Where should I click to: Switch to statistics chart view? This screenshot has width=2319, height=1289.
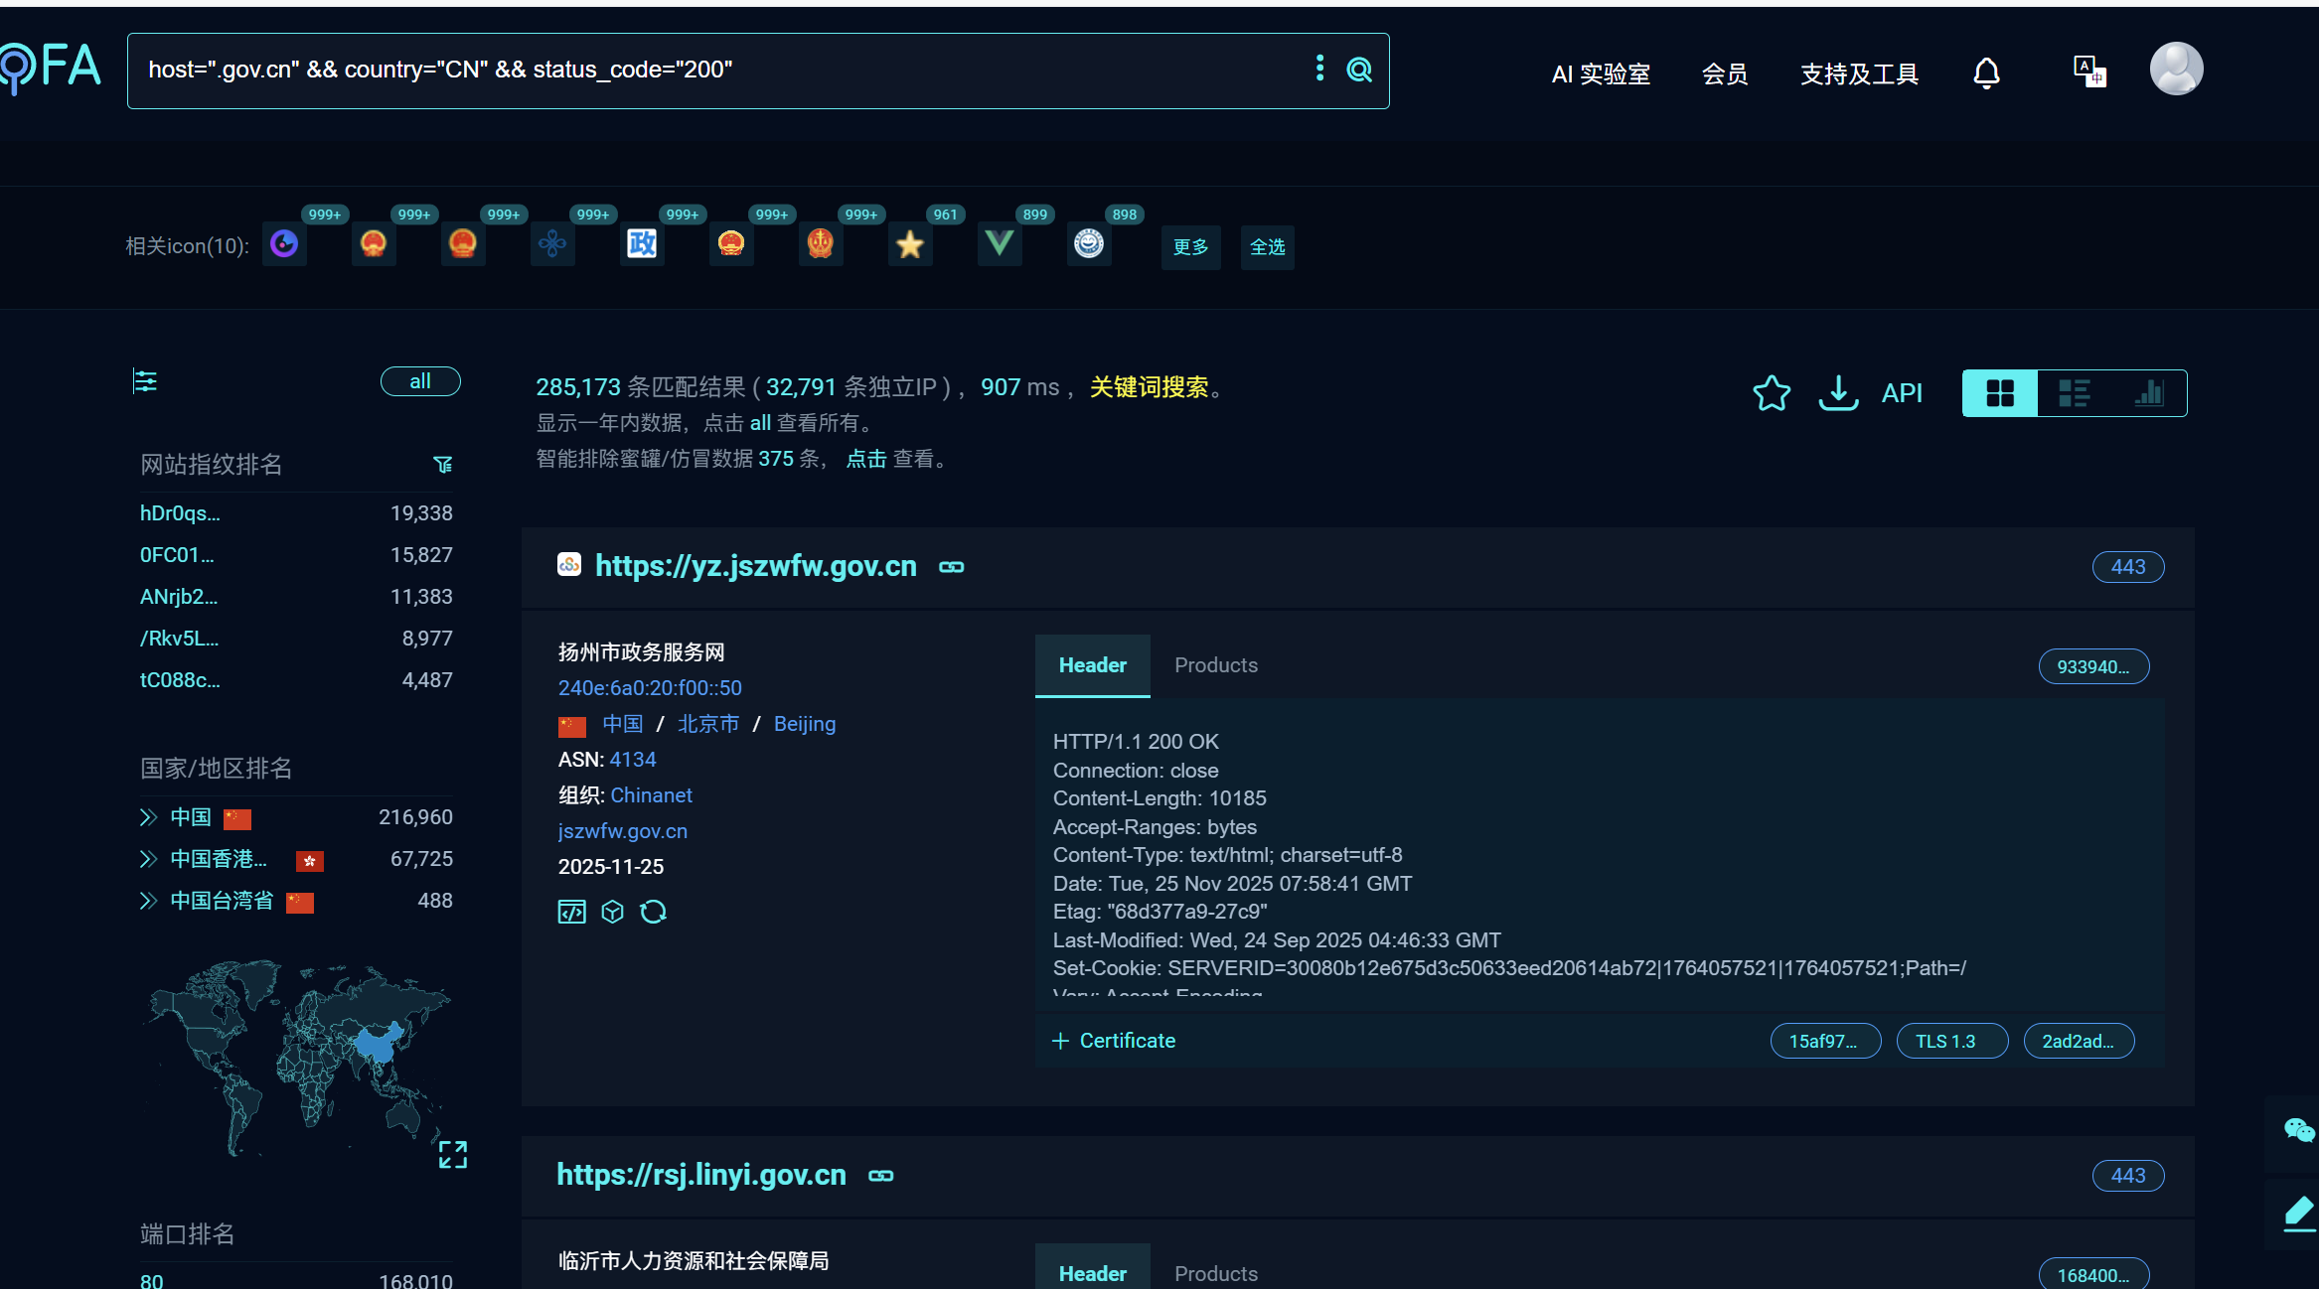2149,393
